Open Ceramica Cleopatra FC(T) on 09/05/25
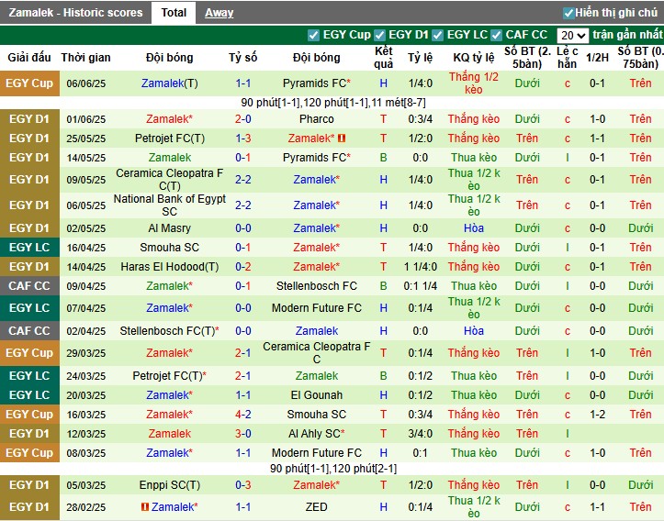664x521 pixels. 169,179
